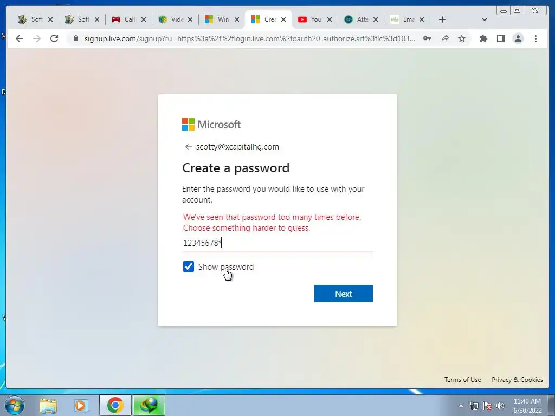Expand tab search dropdown arrow
The width and height of the screenshot is (555, 416).
(484, 19)
